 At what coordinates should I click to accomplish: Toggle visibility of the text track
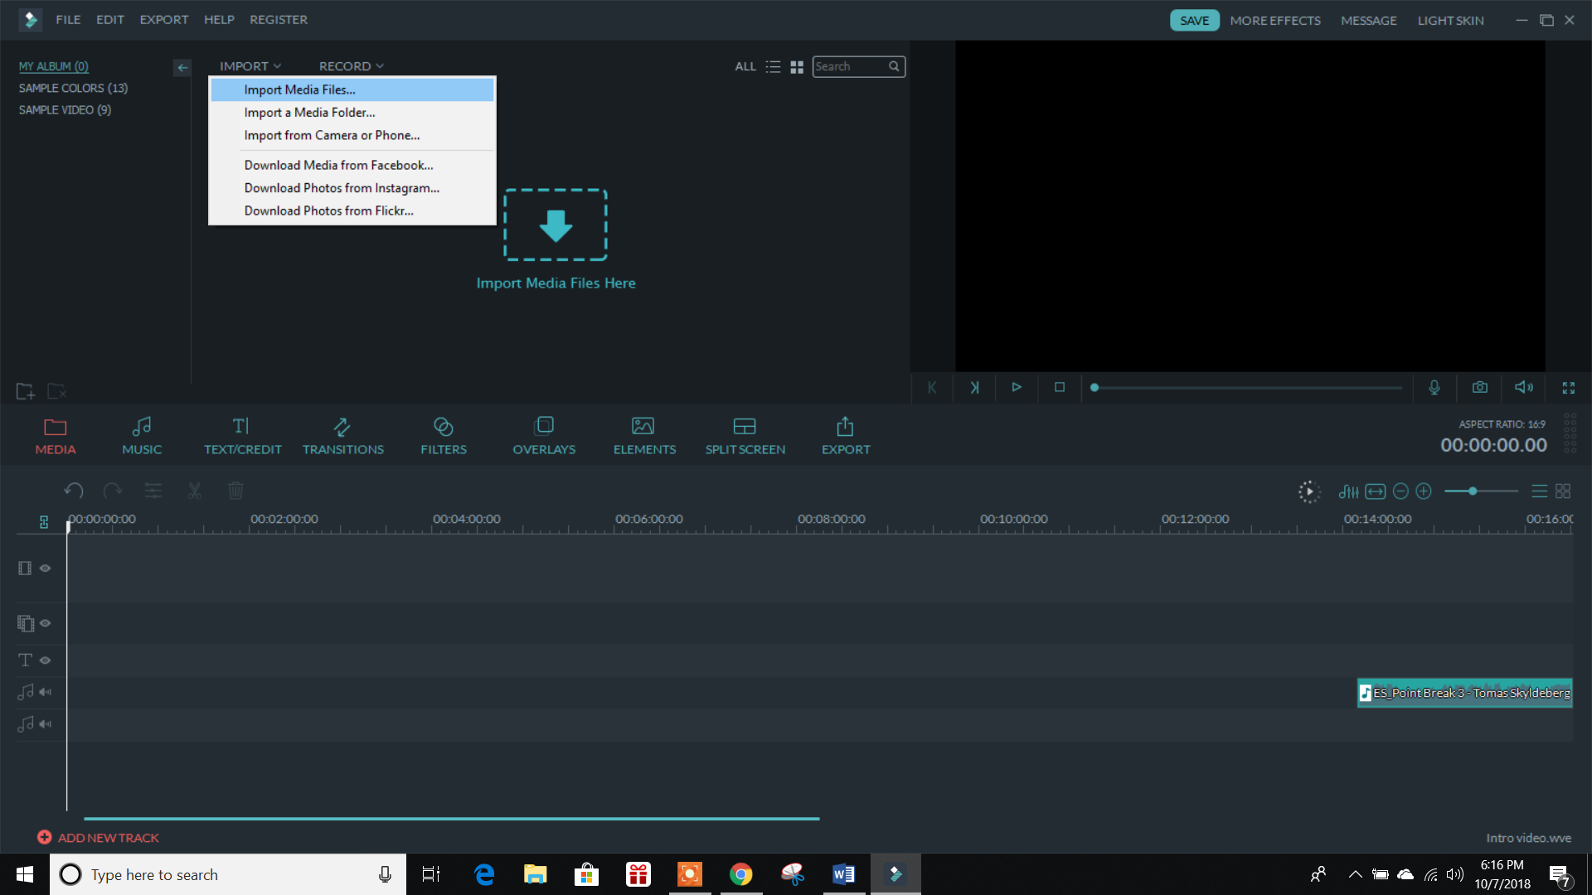[x=45, y=660]
